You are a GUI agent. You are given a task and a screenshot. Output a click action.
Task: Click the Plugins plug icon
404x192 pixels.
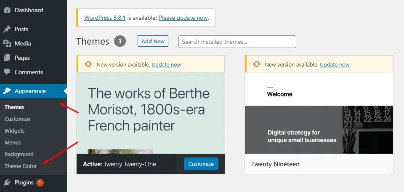[x=7, y=183]
